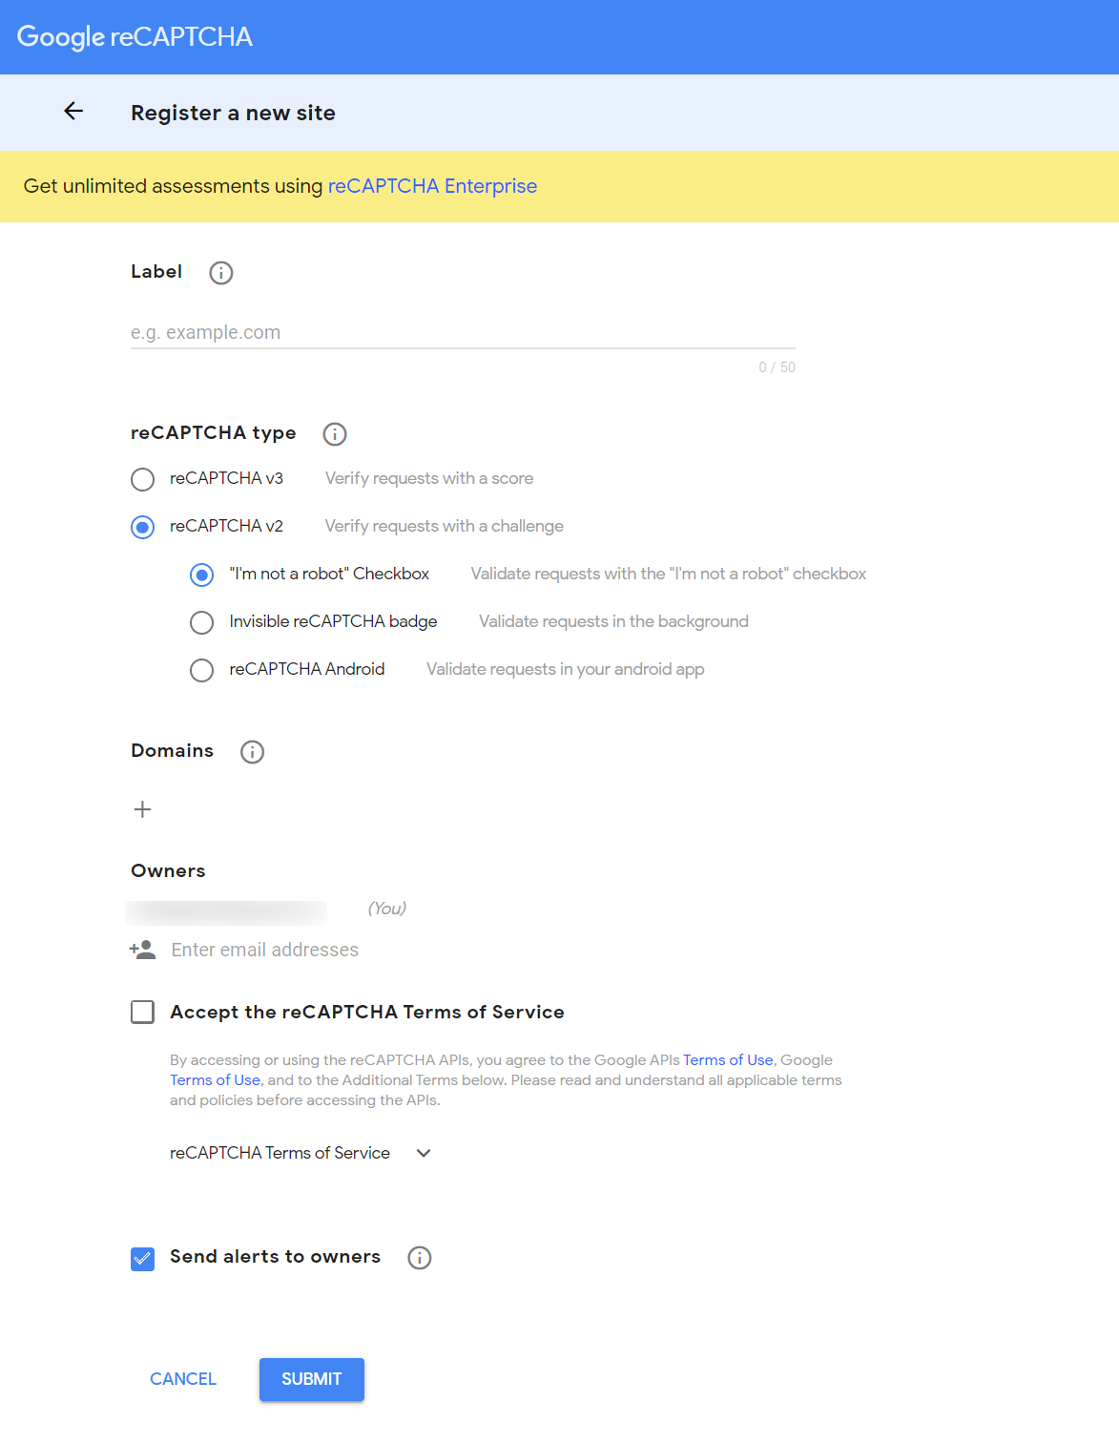The height and width of the screenshot is (1444, 1119).
Task: Click the '0 / 50' character counter
Action: (777, 367)
